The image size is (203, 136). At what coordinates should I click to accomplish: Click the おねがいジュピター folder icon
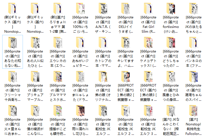(x=80, y=43)
